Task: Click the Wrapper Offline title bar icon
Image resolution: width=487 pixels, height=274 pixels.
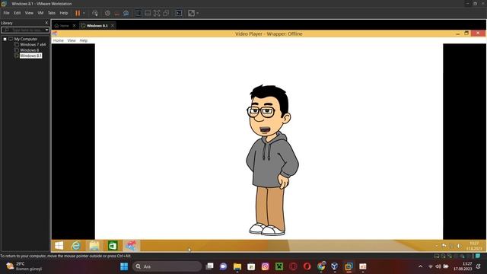Action: (x=55, y=33)
